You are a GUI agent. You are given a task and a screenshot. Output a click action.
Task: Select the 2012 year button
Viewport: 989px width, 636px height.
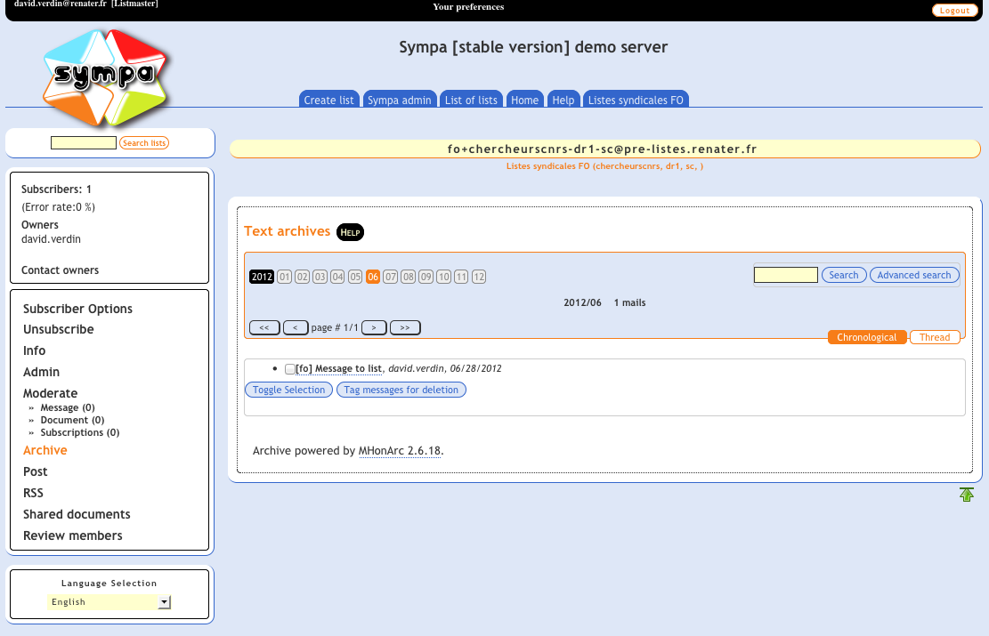tap(262, 277)
